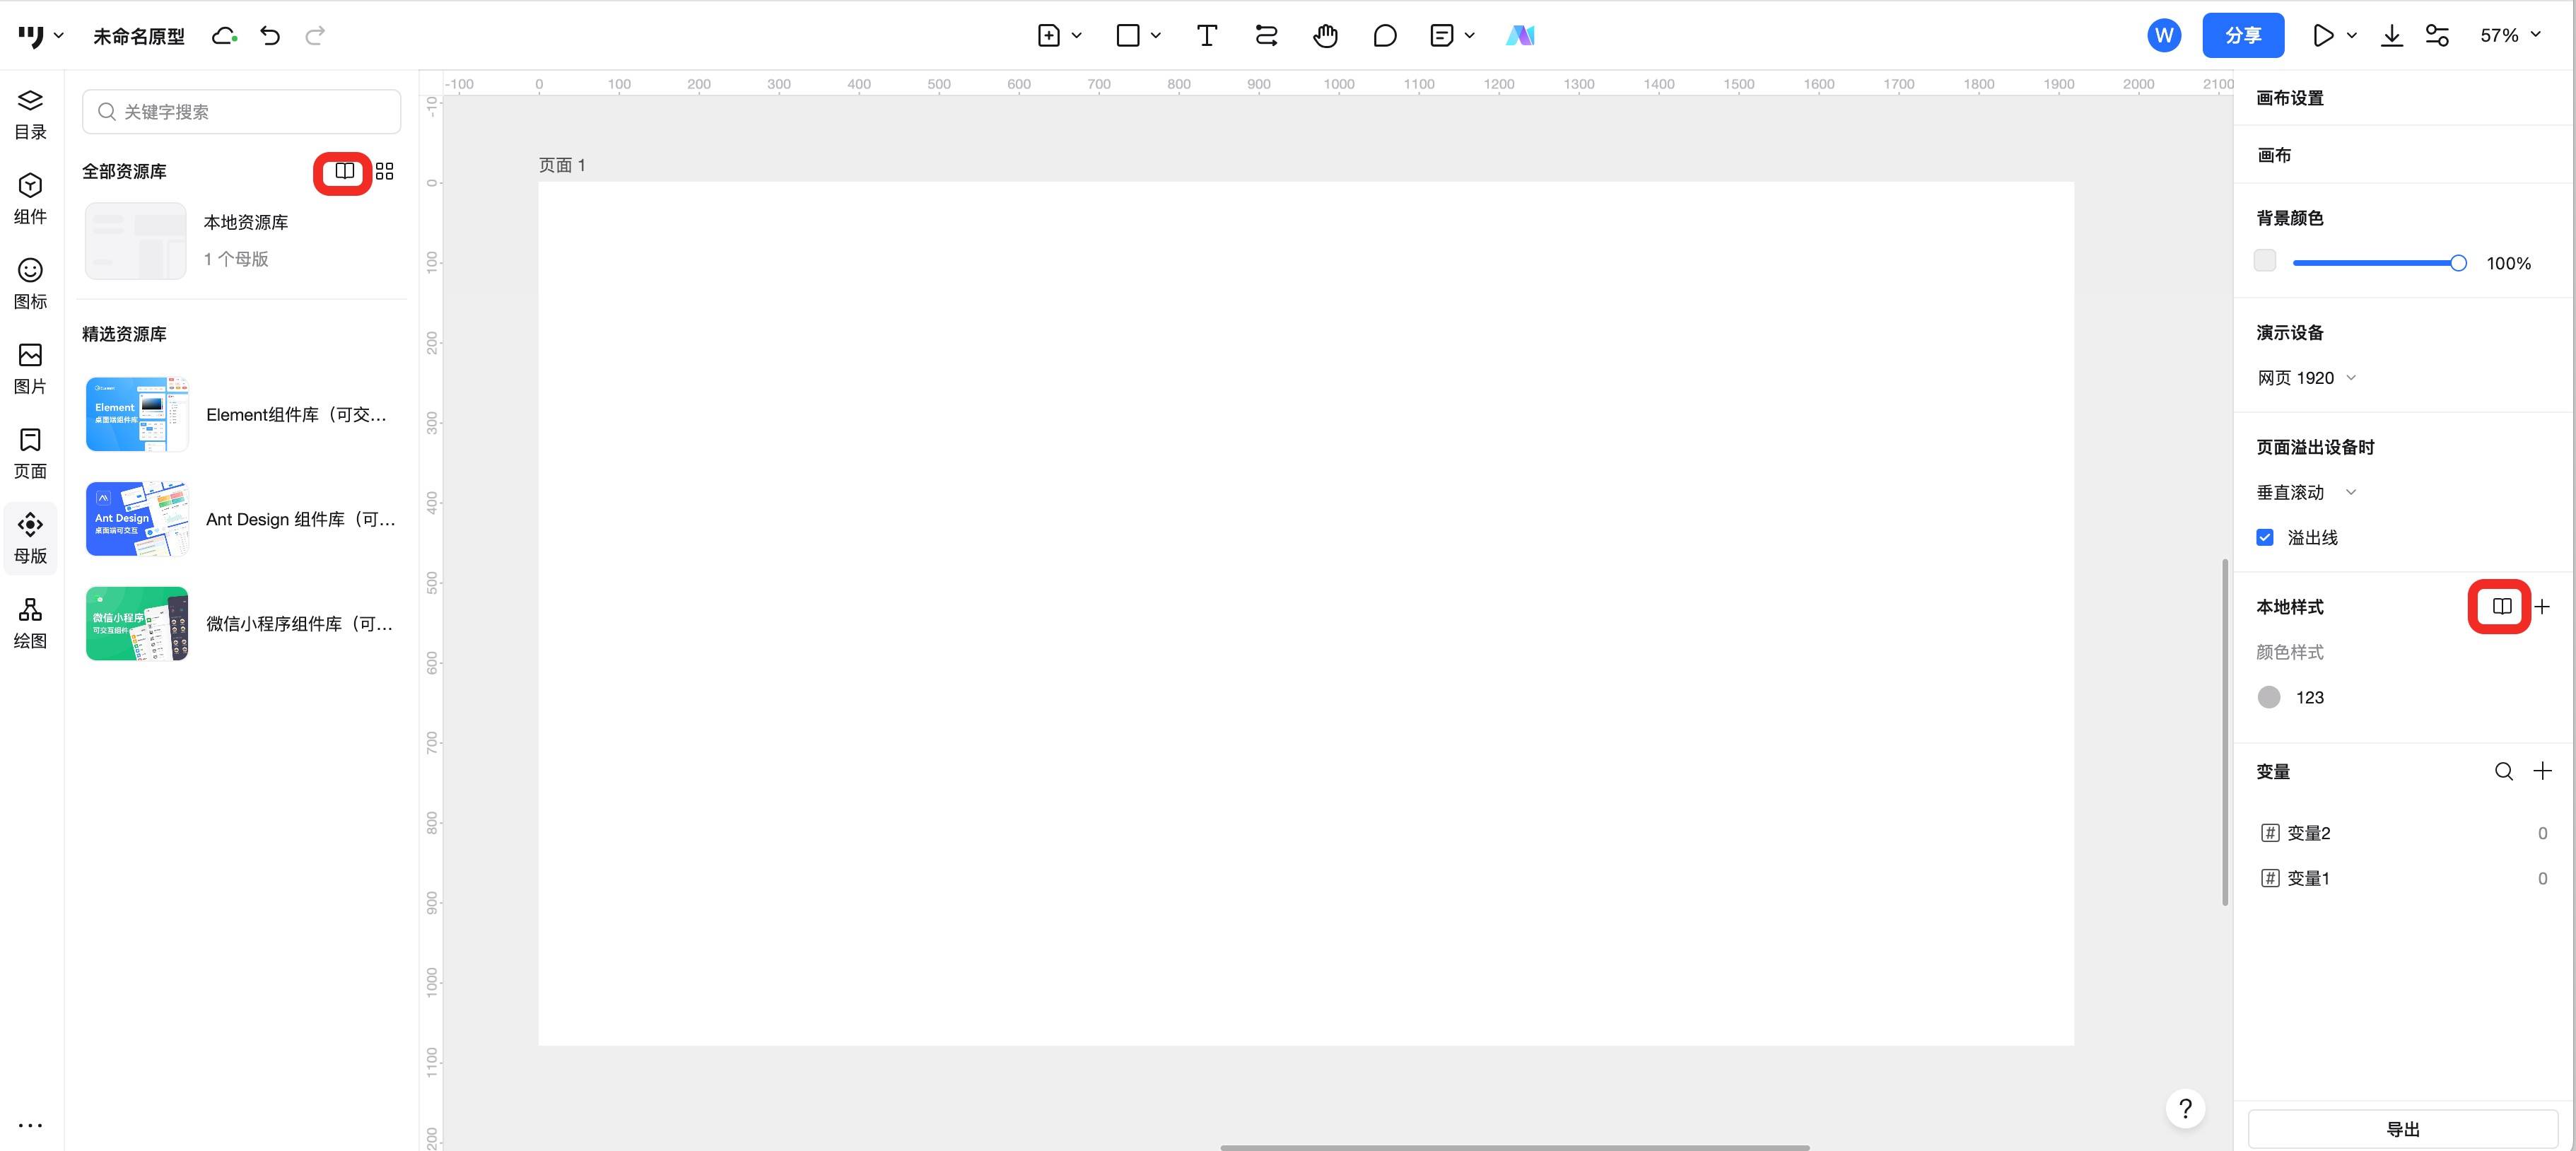This screenshot has height=1151, width=2576.
Task: Open the preview settings sliders icon
Action: (x=2437, y=36)
